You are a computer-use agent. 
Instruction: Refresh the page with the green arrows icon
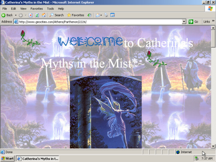(x=37, y=15)
